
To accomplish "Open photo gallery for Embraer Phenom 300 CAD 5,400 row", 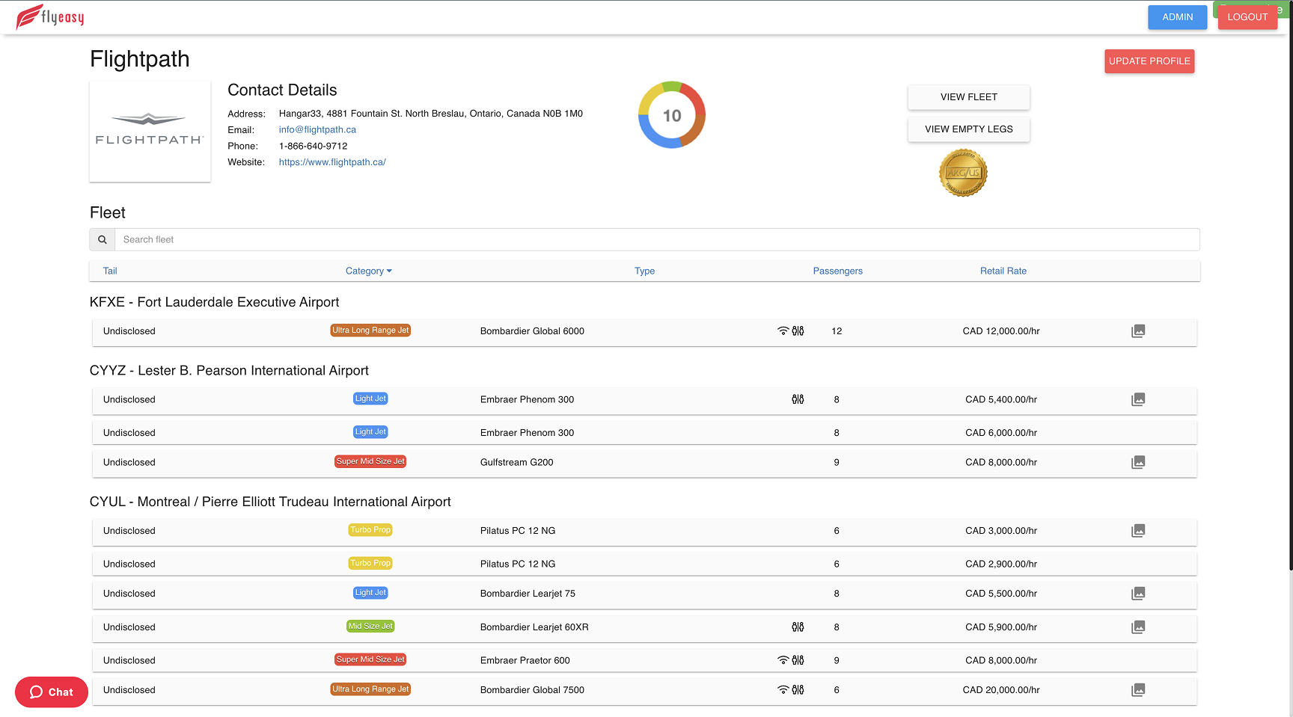I will pyautogui.click(x=1138, y=399).
